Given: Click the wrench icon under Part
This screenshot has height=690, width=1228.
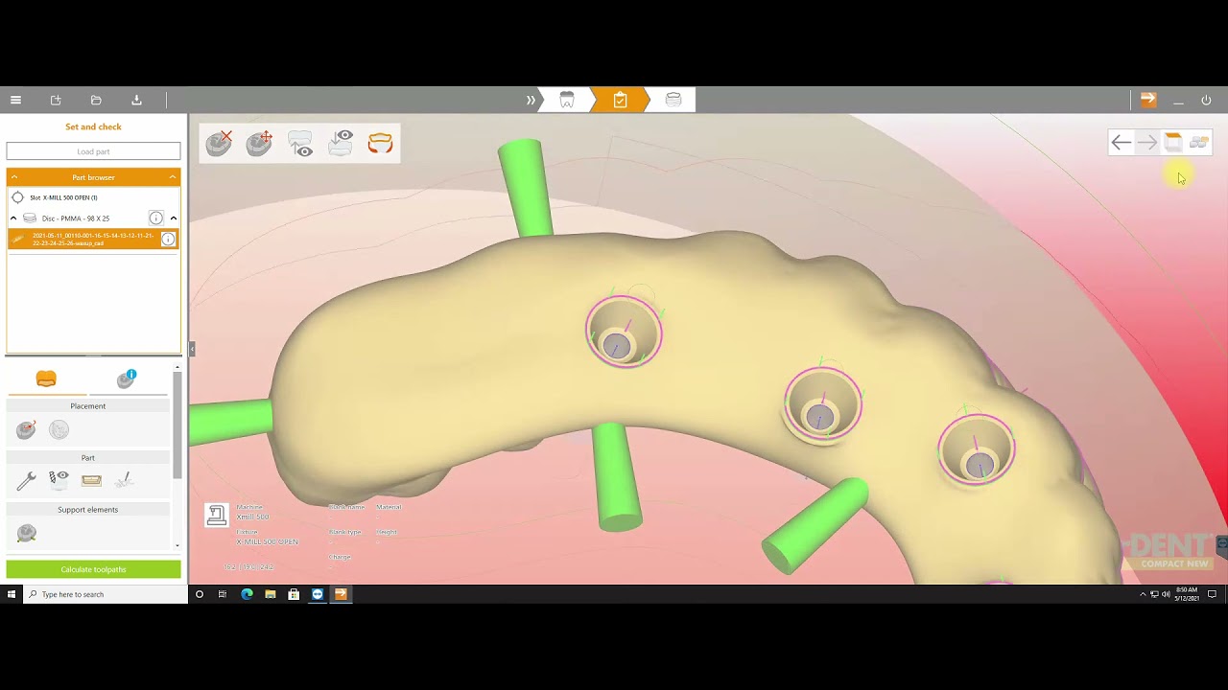Looking at the screenshot, I should point(26,480).
